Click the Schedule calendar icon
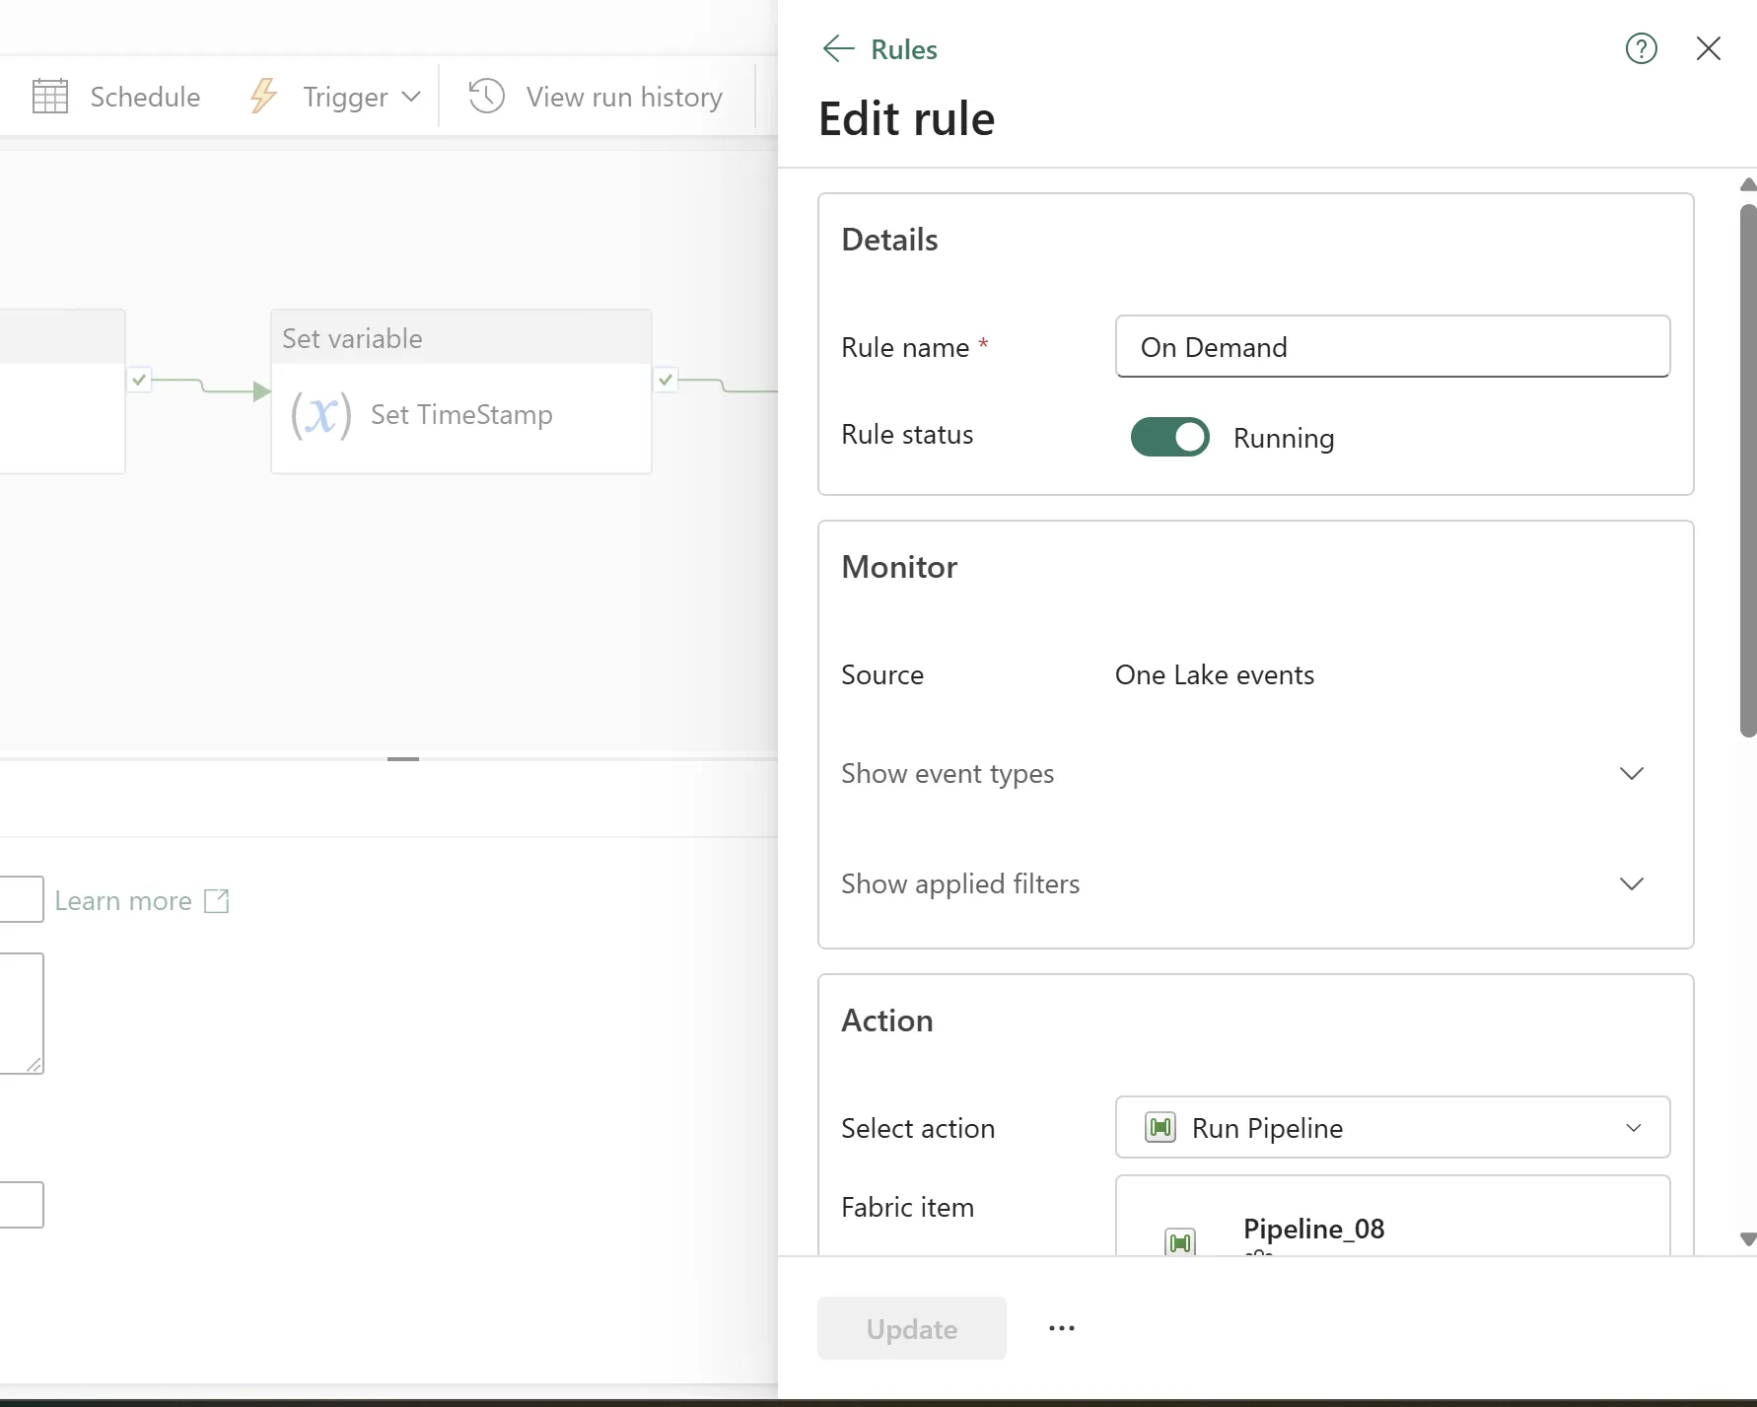This screenshot has width=1757, height=1407. tap(50, 97)
